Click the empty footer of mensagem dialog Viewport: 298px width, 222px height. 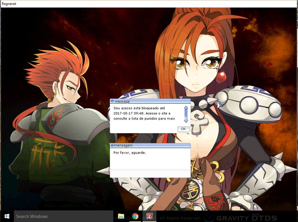pos(150,173)
